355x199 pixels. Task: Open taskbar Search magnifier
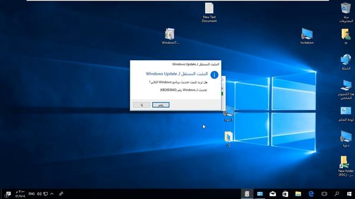[337, 194]
